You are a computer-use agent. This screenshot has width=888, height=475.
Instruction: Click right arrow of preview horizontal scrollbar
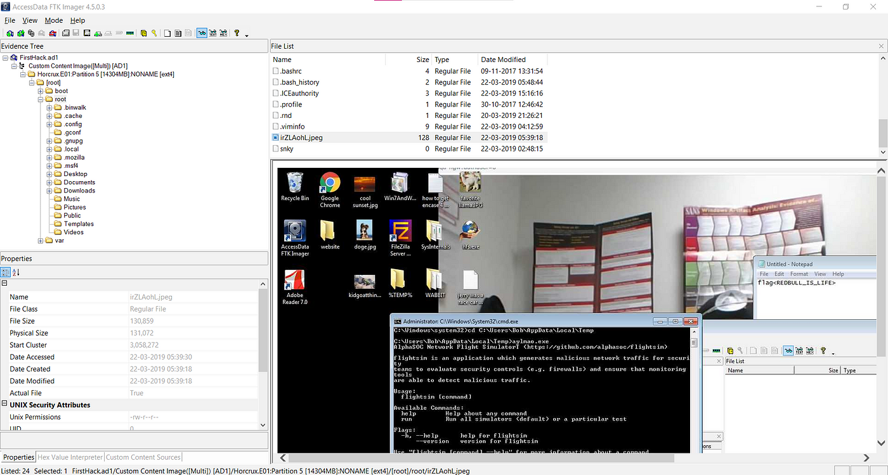coord(867,457)
